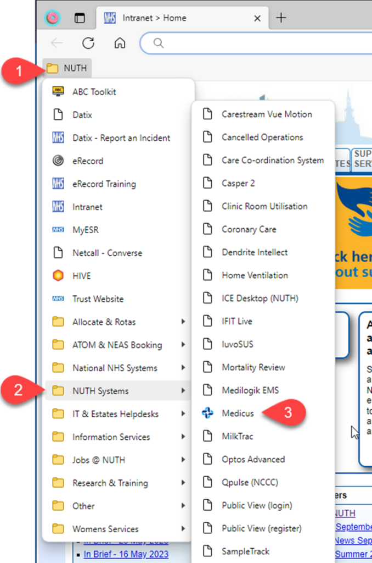Expand Womens Services folder
Viewport: 372px width, 563px height.
click(x=119, y=528)
